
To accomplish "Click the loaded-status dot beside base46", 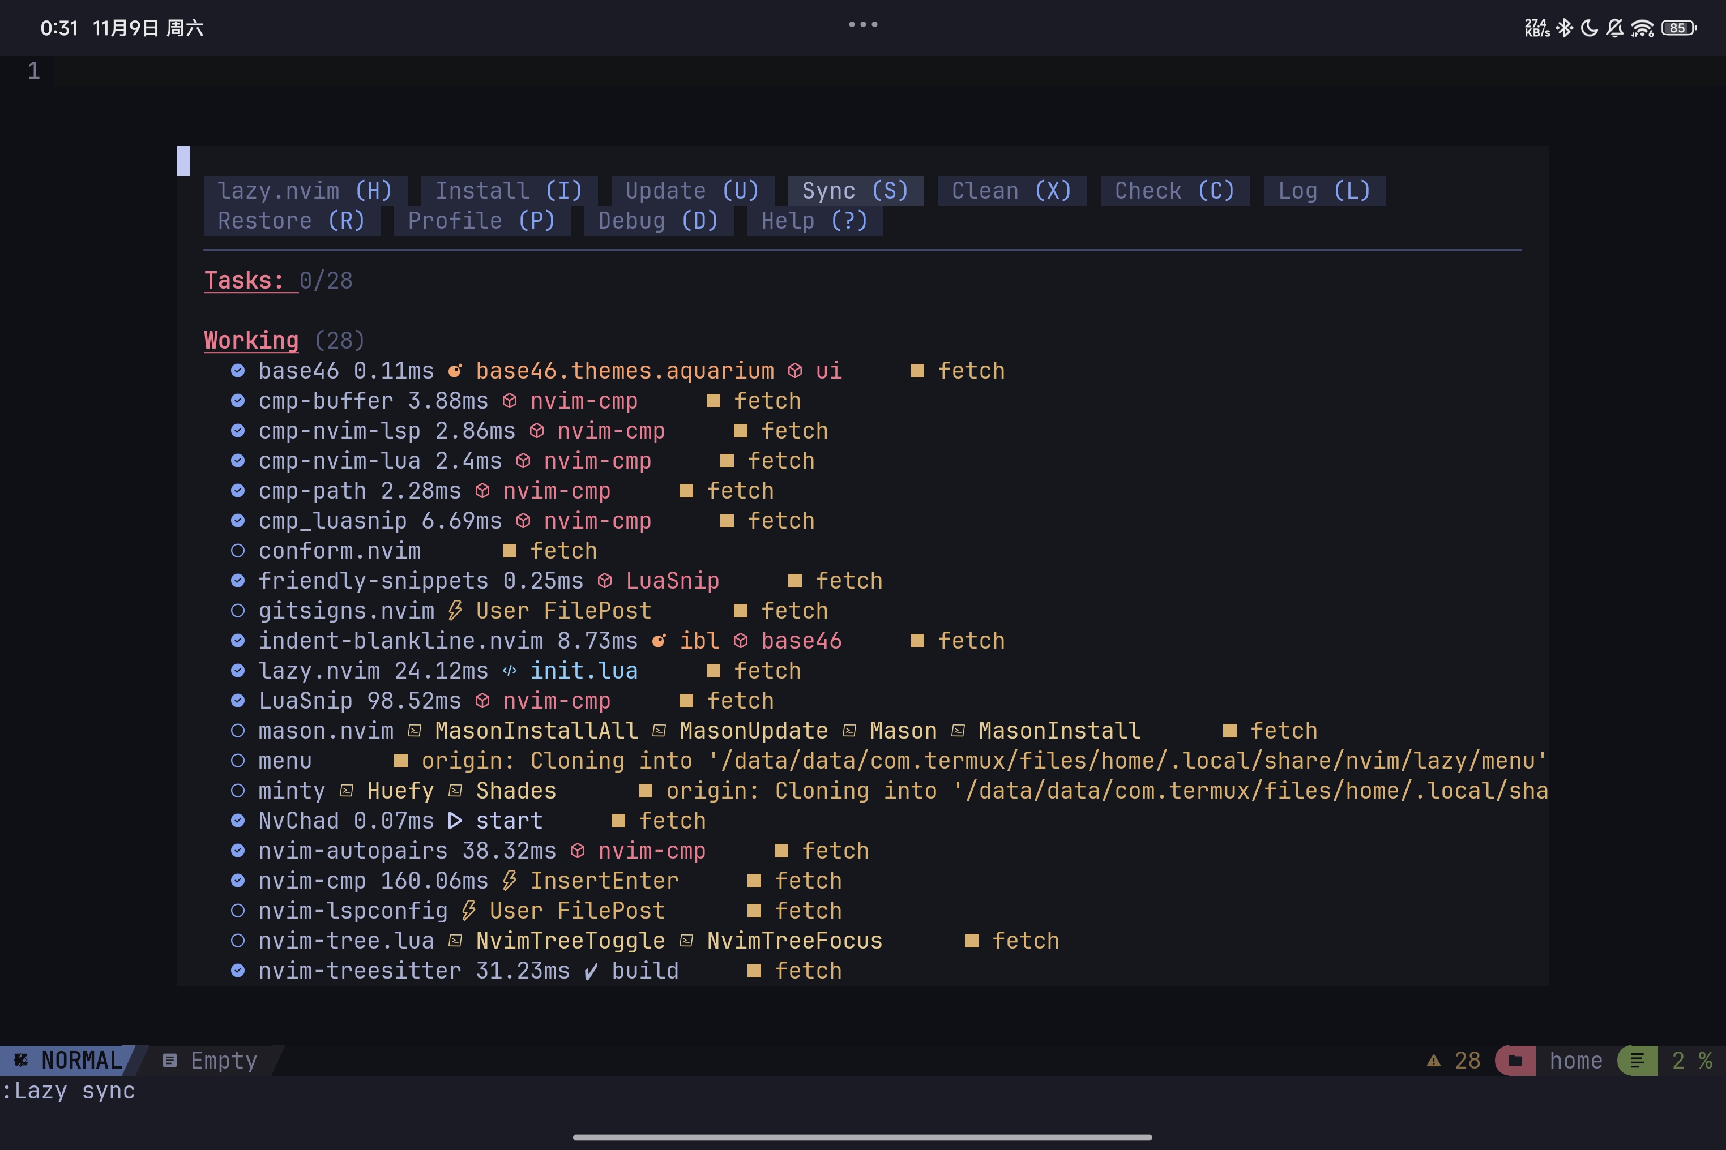I will (x=238, y=371).
